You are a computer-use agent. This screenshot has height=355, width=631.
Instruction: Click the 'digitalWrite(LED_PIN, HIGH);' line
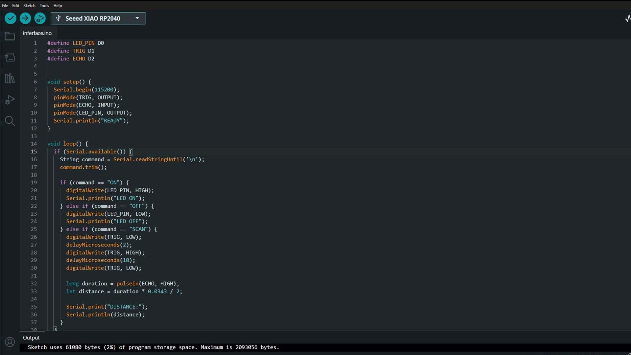click(x=110, y=190)
